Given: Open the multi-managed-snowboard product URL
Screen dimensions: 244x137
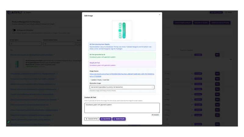Looking at the screenshot, I should click(x=33, y=74).
